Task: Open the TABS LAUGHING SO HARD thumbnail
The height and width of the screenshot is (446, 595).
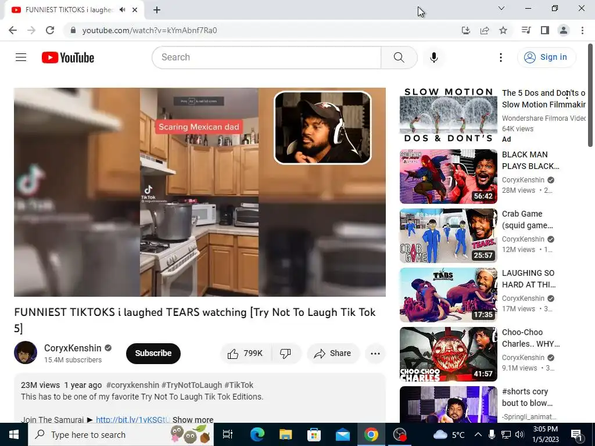Action: [x=448, y=294]
